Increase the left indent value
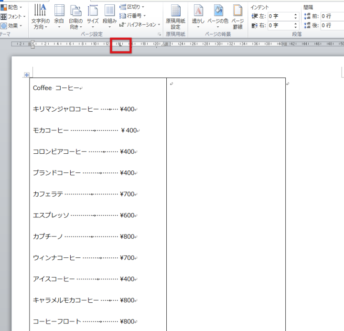The image size is (344, 331). point(296,15)
